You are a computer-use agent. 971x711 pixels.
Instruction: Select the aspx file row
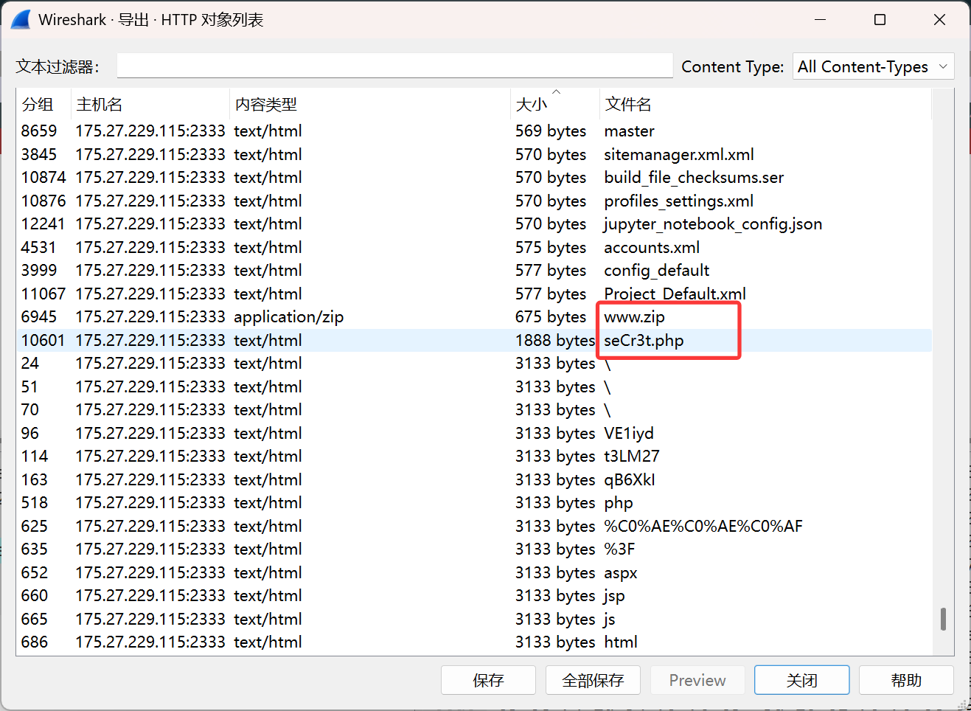[x=474, y=572]
